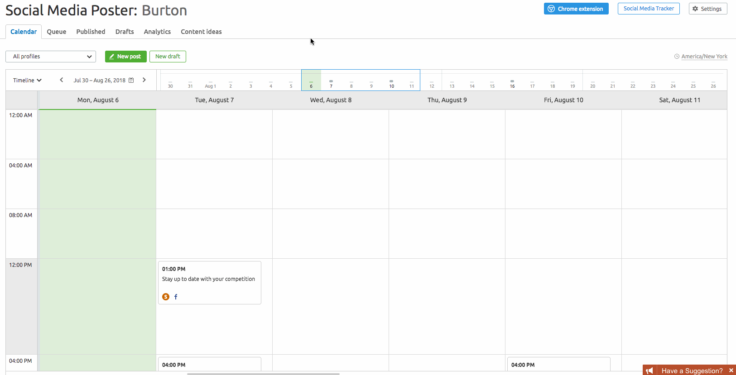
Task: Click the horizontal scrollbar at bottom
Action: pos(263,374)
